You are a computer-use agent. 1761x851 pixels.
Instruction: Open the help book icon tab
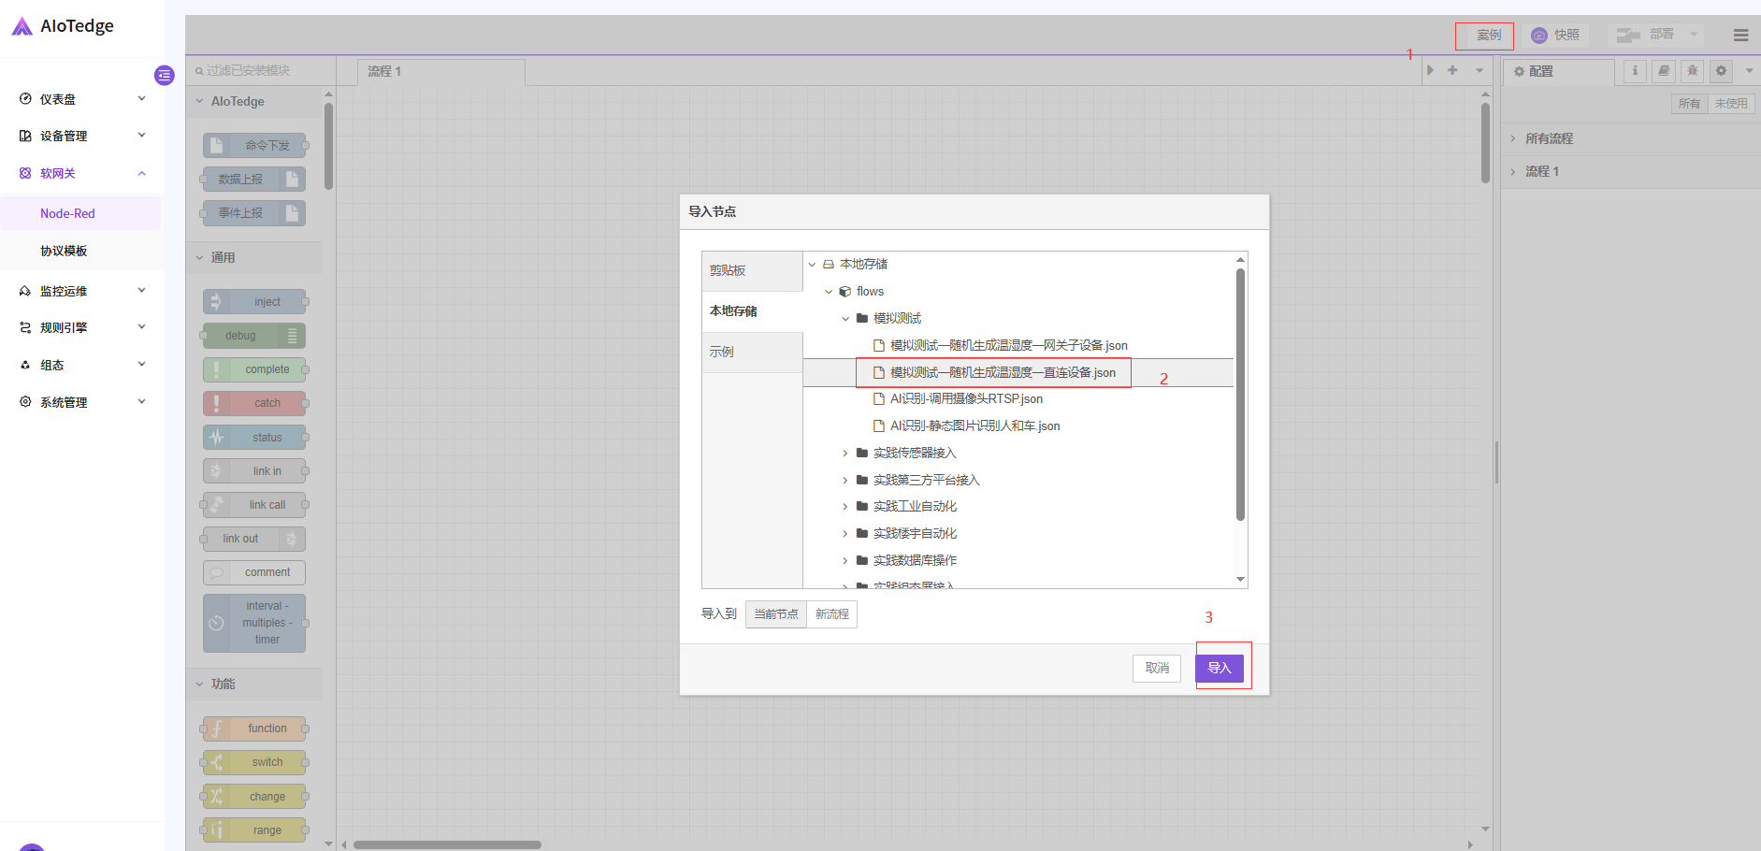coord(1663,71)
